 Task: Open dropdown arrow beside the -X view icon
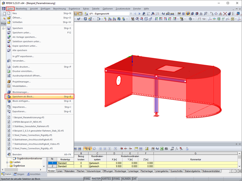tap(178, 19)
